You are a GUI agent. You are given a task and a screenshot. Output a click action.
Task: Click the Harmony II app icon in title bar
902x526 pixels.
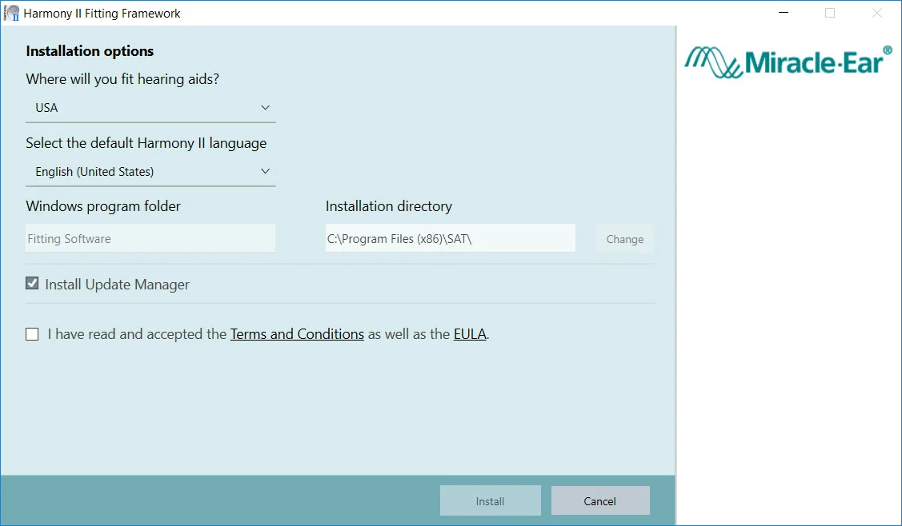coord(11,14)
